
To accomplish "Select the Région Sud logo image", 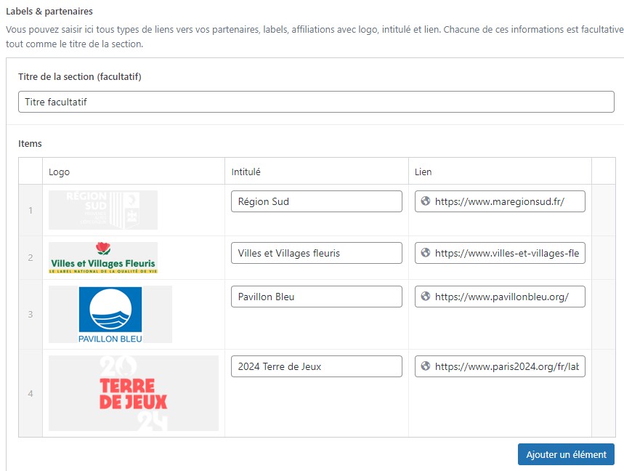I will click(x=103, y=210).
